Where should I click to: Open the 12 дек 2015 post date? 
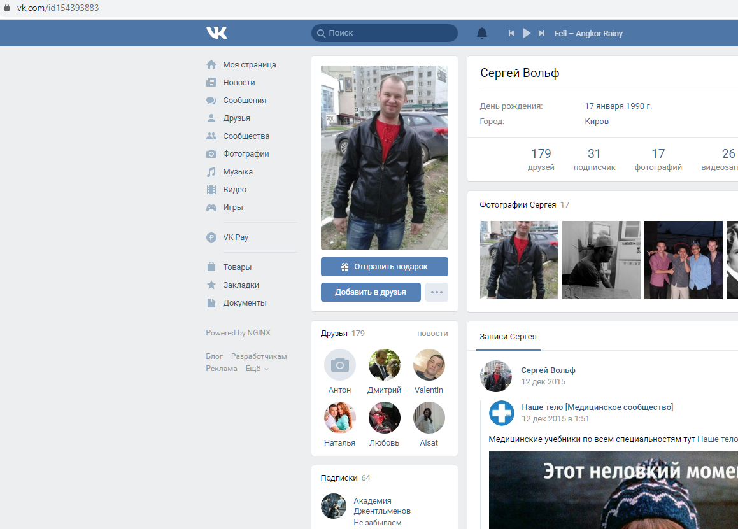(x=543, y=382)
